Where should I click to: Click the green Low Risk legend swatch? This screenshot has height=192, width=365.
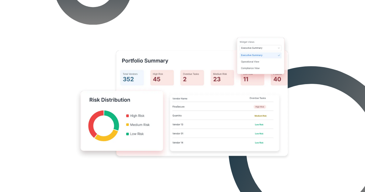click(127, 134)
